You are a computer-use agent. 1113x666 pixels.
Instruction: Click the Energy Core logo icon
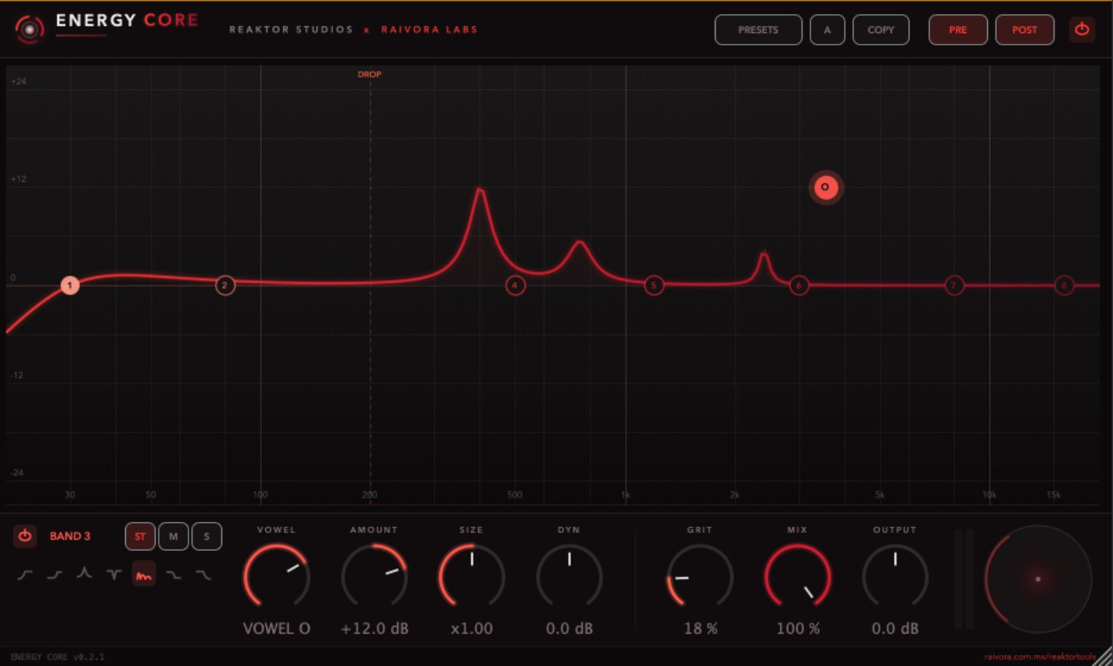tap(29, 29)
